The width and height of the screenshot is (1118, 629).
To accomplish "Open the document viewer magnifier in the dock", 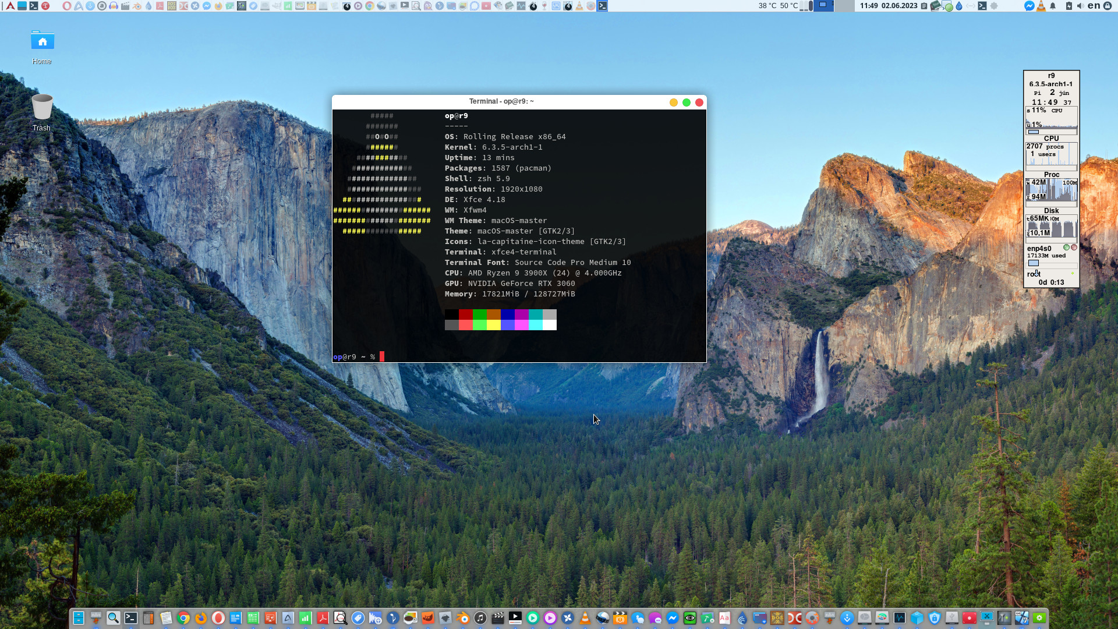I will (x=341, y=618).
